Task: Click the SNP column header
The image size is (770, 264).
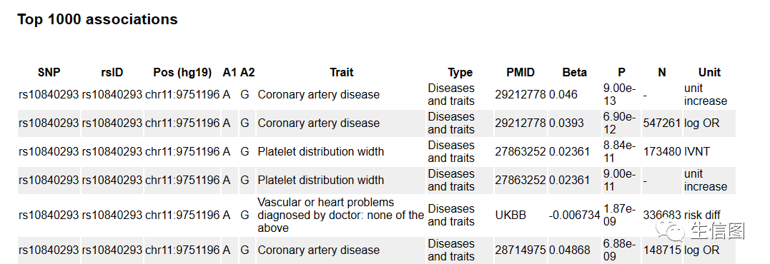Action: [49, 73]
